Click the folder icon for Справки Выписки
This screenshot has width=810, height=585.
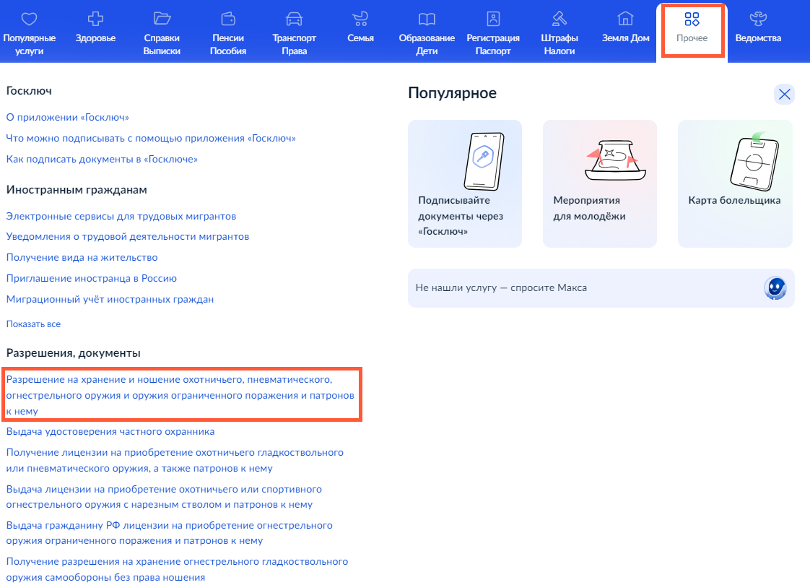tap(162, 19)
